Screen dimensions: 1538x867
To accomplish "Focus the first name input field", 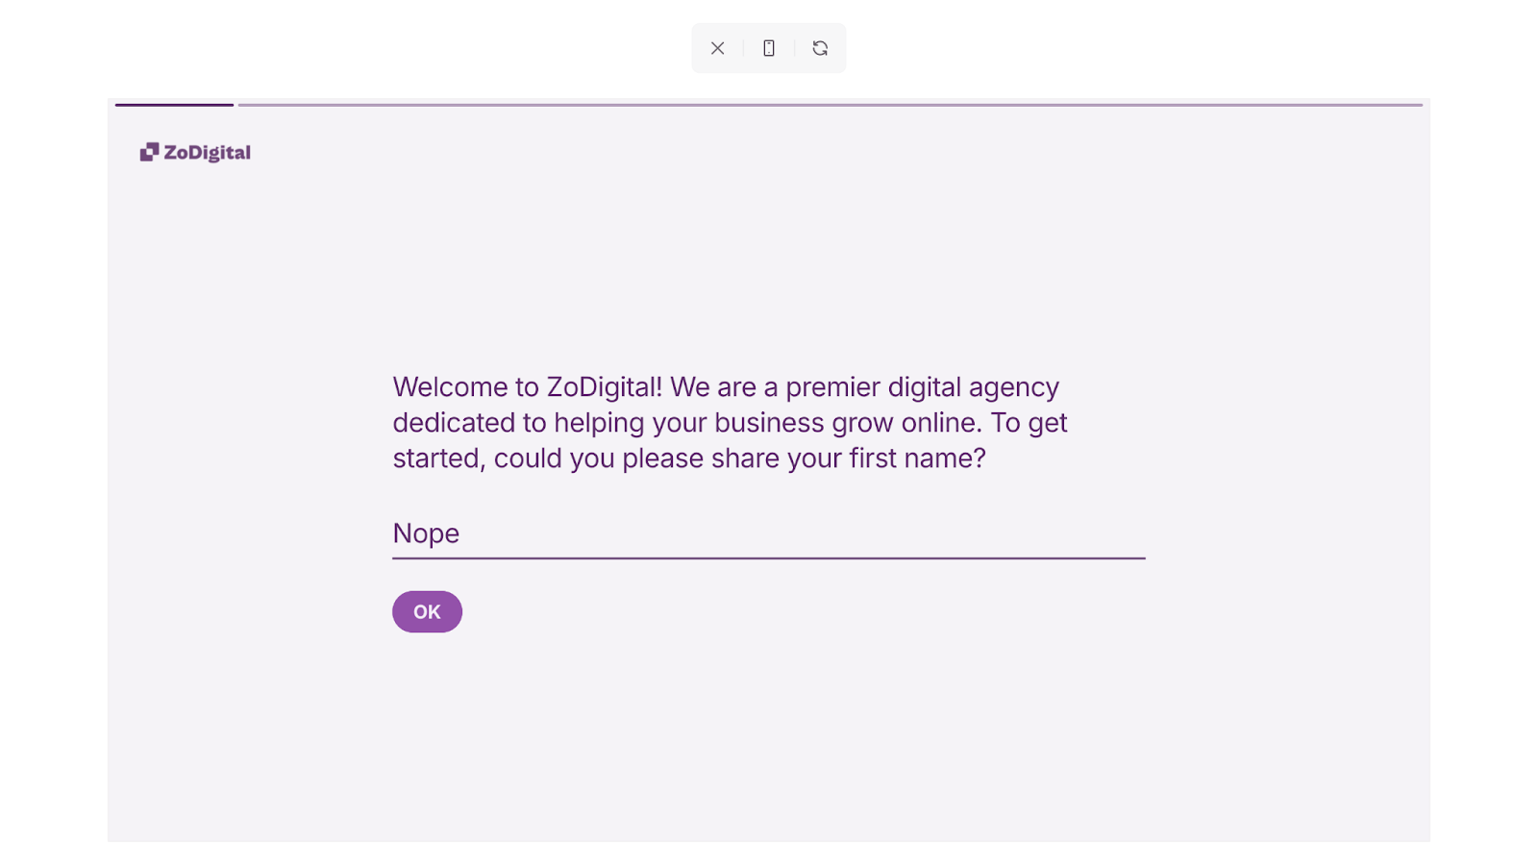I will pyautogui.click(x=767, y=533).
